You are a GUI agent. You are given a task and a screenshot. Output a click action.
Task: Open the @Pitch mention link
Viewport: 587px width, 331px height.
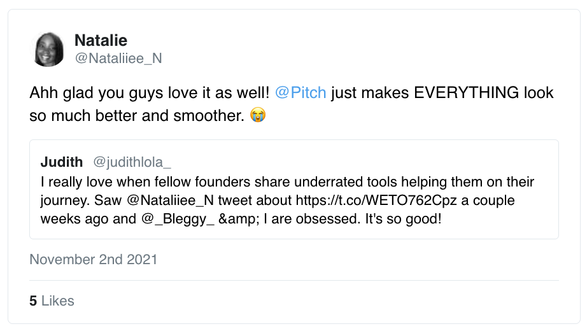click(x=301, y=93)
